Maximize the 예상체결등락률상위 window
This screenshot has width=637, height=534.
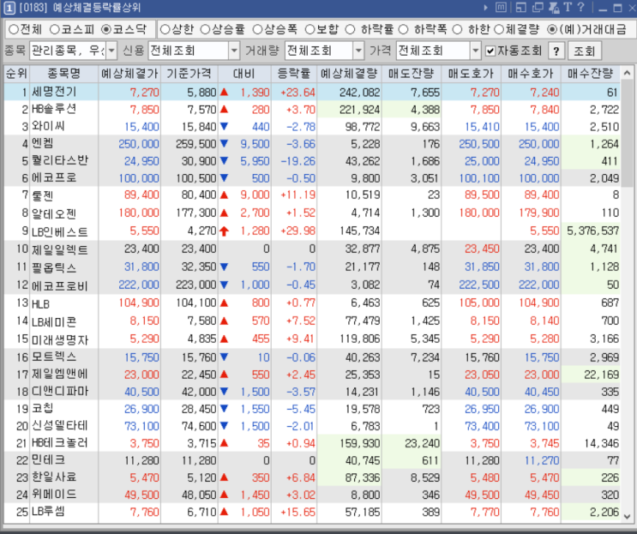coord(617,8)
